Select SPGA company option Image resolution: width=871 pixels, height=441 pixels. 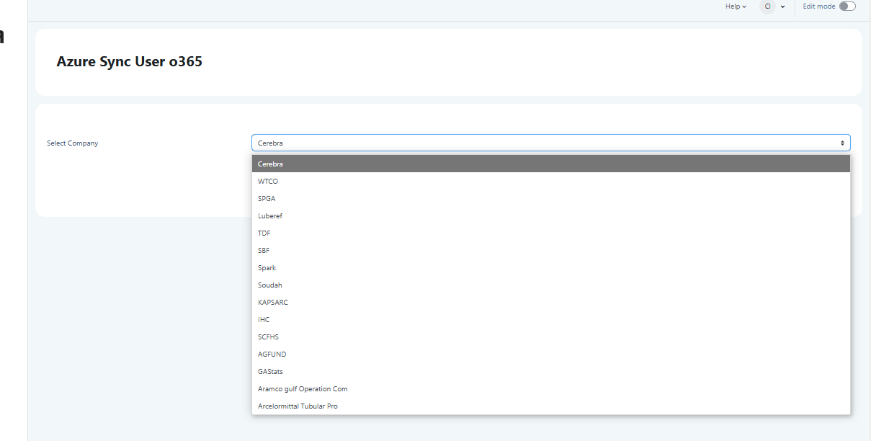[x=550, y=199]
